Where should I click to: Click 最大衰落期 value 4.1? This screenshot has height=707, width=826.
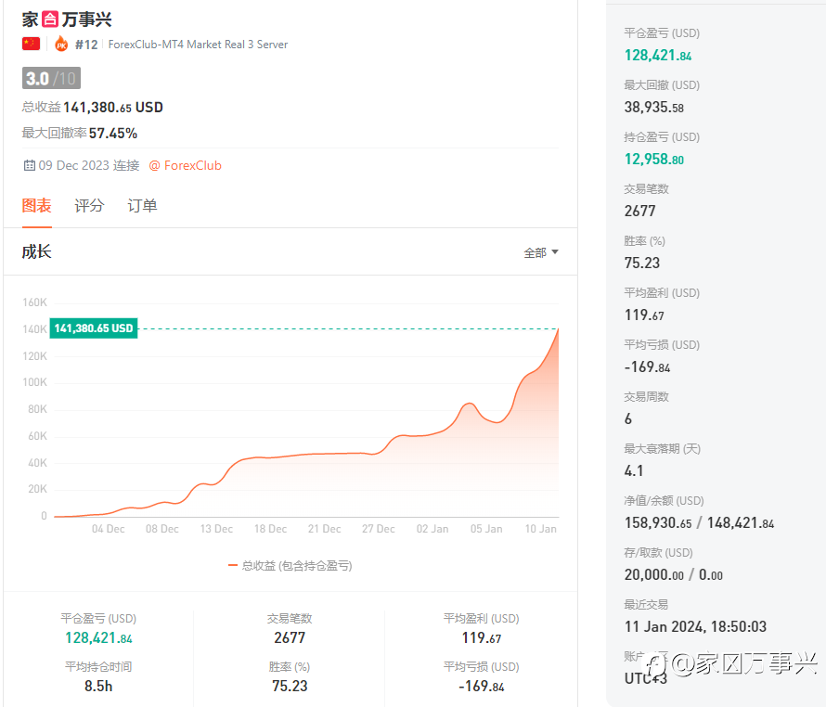coord(634,471)
